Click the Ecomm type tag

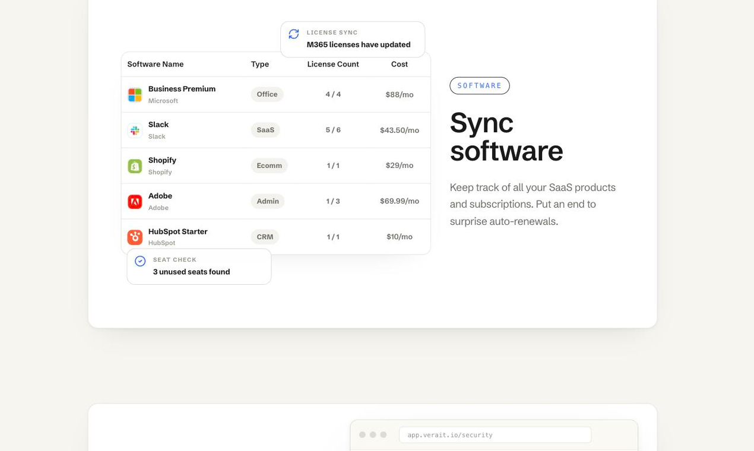click(x=269, y=166)
